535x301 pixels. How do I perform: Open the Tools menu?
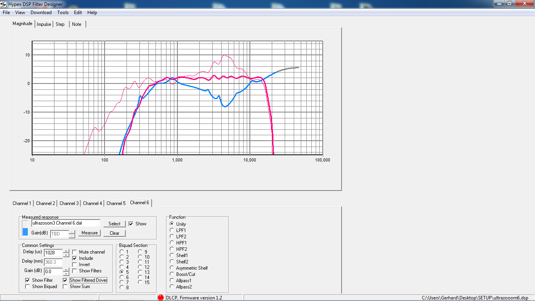coord(63,13)
